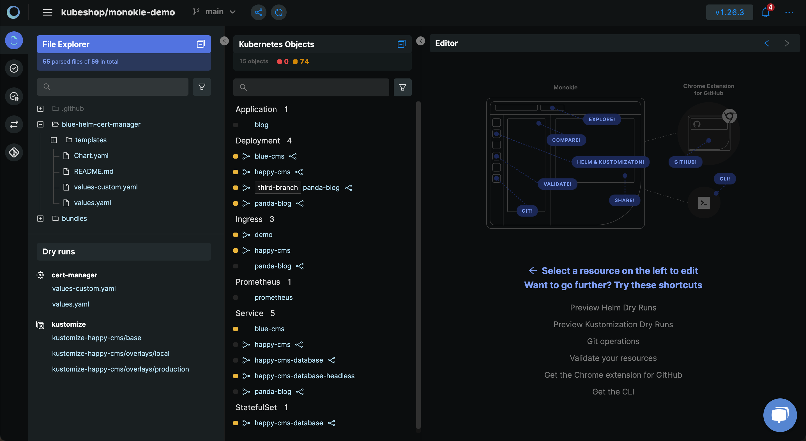Click incoming links icon of panda-blog Service
The height and width of the screenshot is (441, 806).
pos(246,392)
